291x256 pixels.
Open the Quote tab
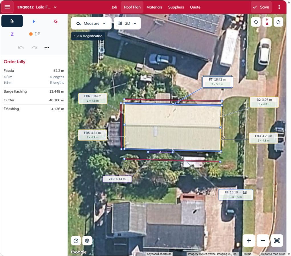point(195,7)
